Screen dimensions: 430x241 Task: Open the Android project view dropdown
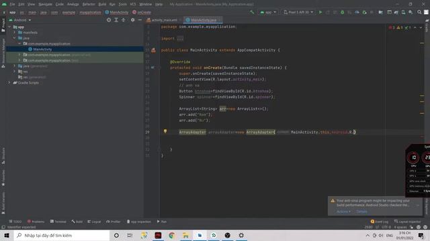[x=20, y=20]
